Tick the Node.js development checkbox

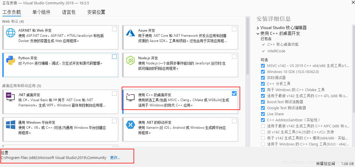[x=234, y=57]
